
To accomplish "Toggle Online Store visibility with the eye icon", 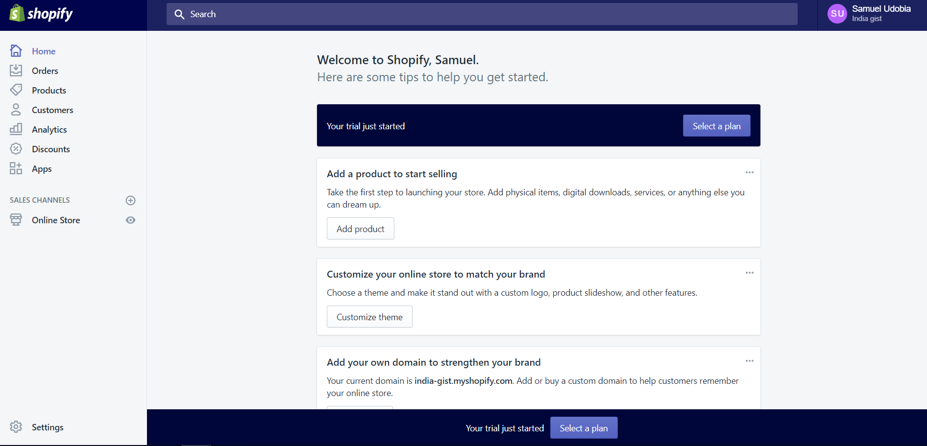I will click(x=130, y=220).
